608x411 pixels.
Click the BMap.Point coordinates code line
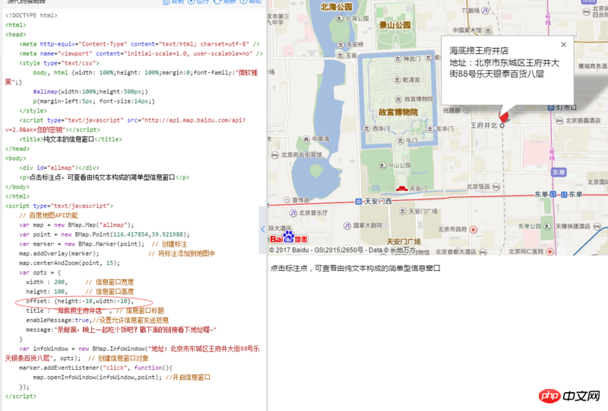[x=104, y=234]
